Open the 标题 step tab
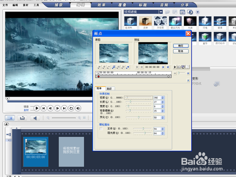Screen dimensions: 236x177 pyautogui.click(x=143, y=5)
